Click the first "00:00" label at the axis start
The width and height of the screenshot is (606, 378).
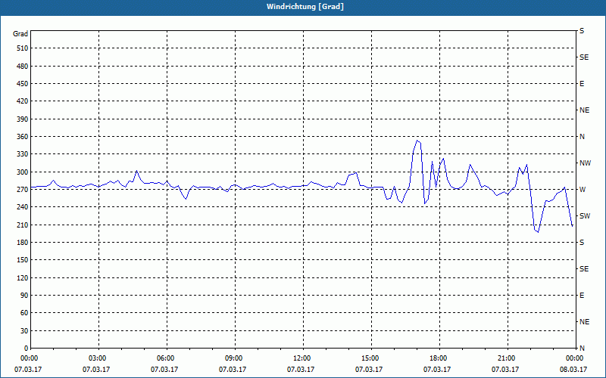pos(29,358)
